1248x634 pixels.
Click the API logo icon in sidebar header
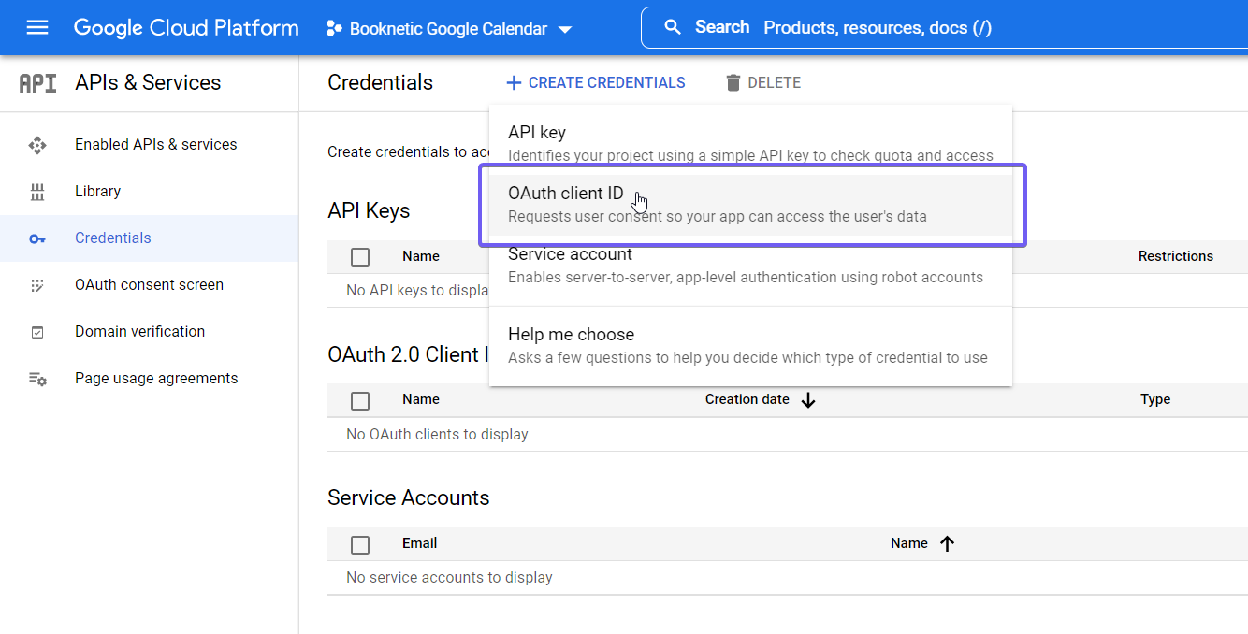[38, 82]
